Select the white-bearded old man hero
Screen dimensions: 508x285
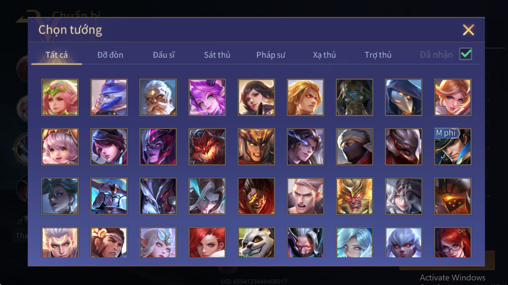pyautogui.click(x=158, y=97)
